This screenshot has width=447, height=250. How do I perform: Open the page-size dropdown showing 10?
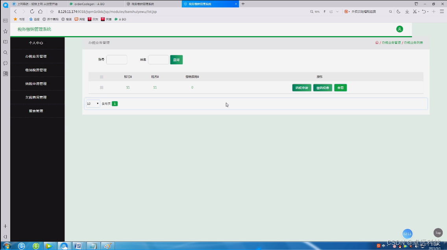pos(92,103)
